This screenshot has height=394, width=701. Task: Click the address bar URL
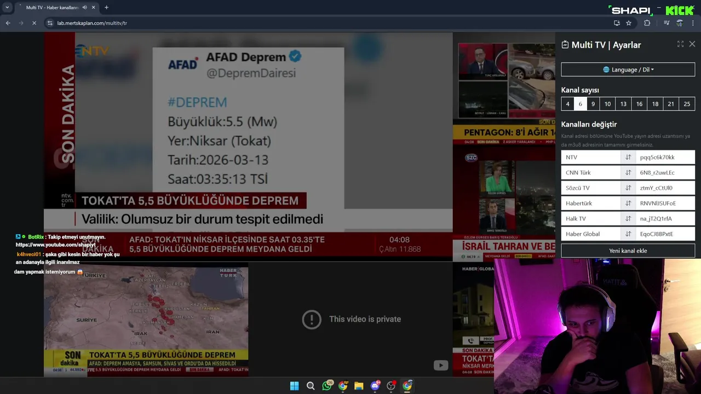pos(92,23)
